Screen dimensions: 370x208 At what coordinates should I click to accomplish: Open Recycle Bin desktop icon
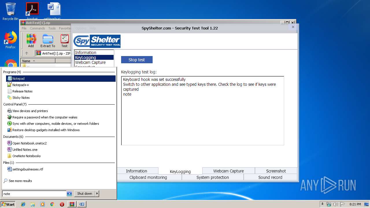point(10,12)
